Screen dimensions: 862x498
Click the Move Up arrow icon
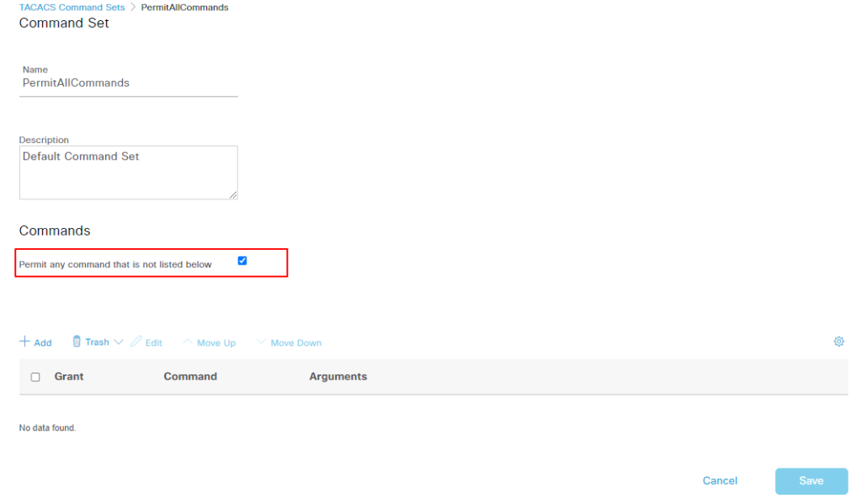pyautogui.click(x=188, y=342)
